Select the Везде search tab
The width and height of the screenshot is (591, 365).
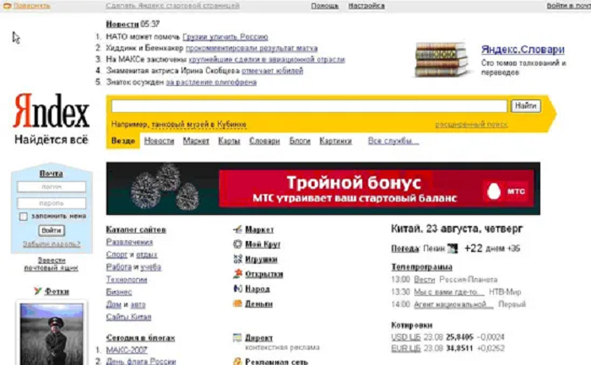(x=123, y=141)
